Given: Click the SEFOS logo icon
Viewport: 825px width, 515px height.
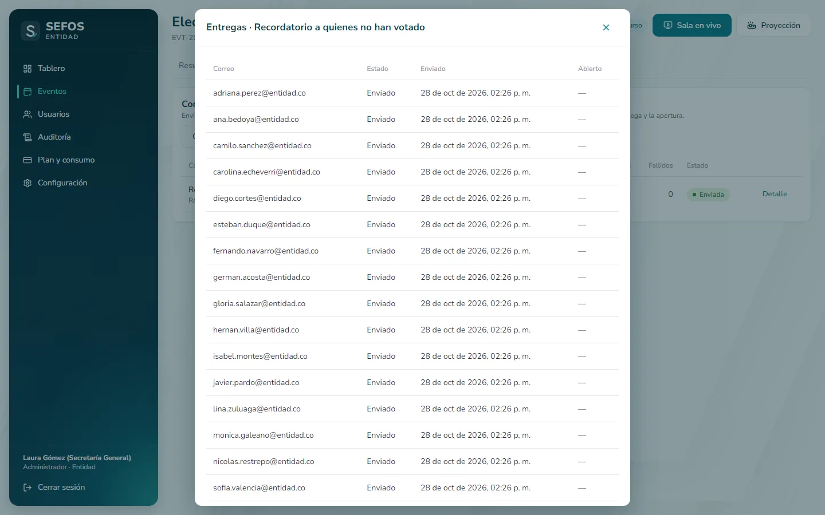Looking at the screenshot, I should pos(30,31).
